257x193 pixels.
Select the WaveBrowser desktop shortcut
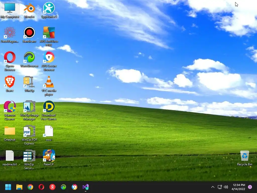pos(29,60)
